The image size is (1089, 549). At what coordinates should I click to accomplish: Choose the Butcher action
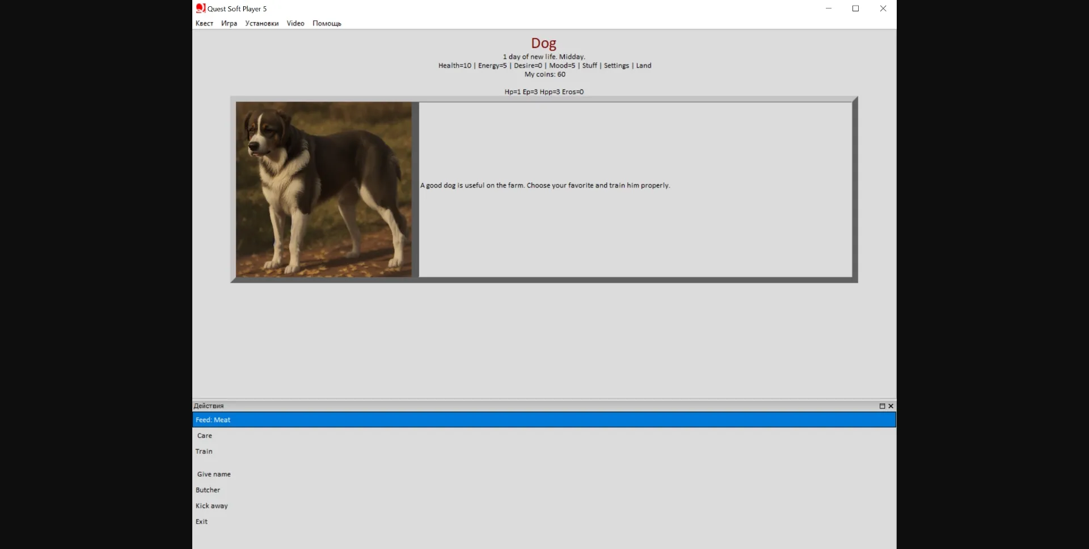(208, 490)
